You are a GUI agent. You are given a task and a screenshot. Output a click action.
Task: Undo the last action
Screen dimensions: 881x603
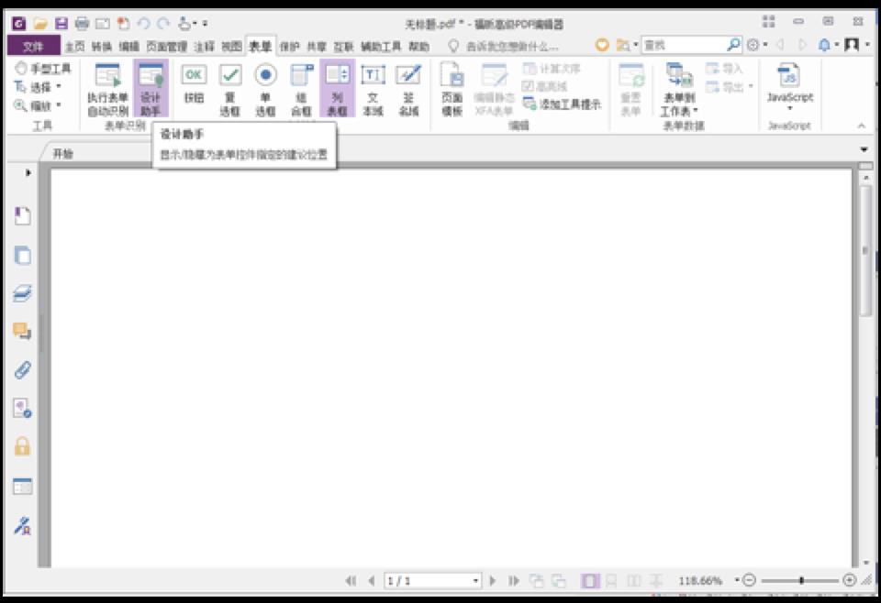tap(143, 24)
